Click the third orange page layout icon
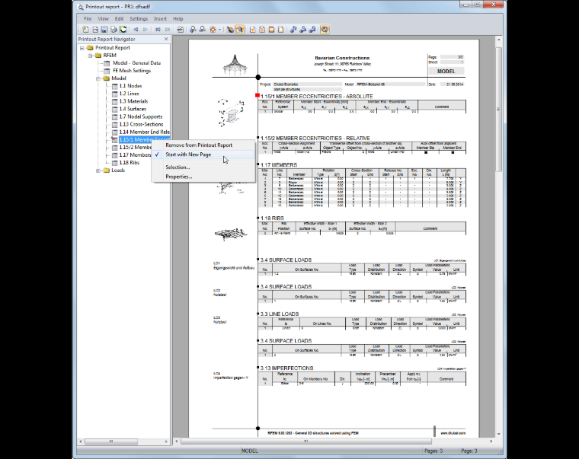The height and width of the screenshot is (459, 579). pos(271,30)
